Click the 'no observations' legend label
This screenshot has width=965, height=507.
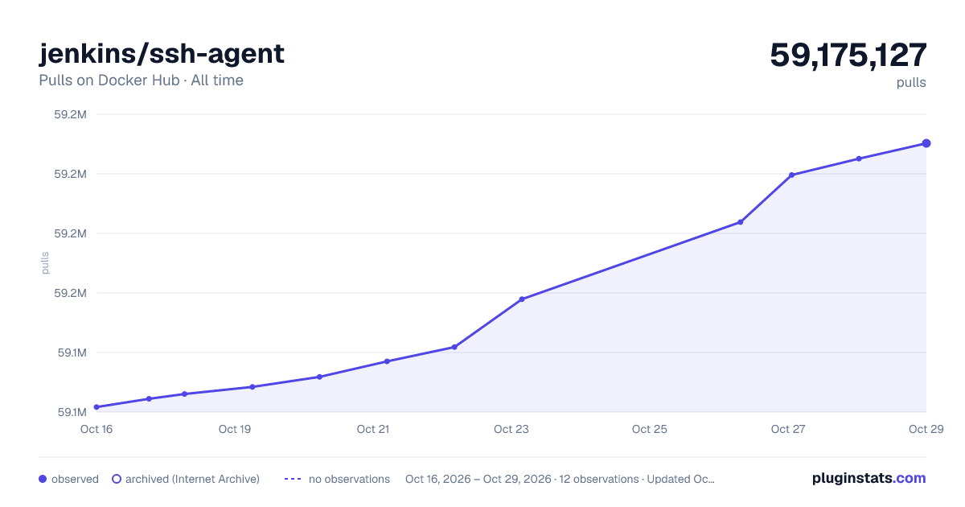349,479
